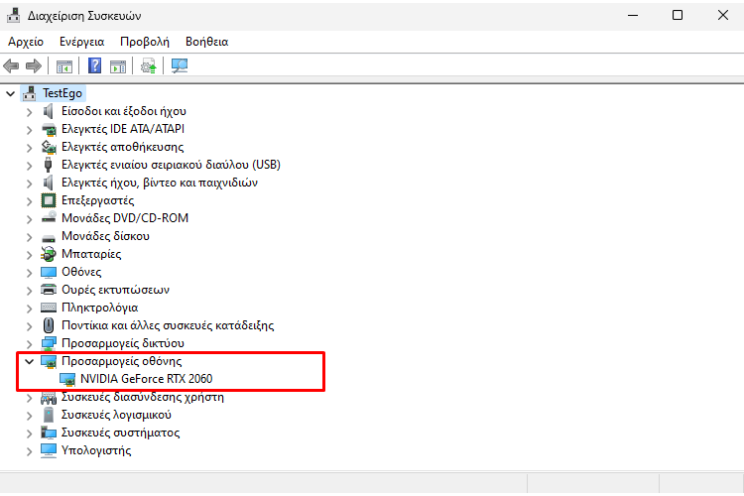Open the Ενέργεια menu
744x496 pixels.
81,42
